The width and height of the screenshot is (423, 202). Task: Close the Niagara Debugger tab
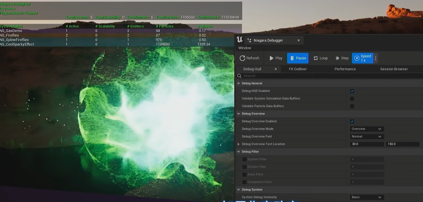(299, 40)
